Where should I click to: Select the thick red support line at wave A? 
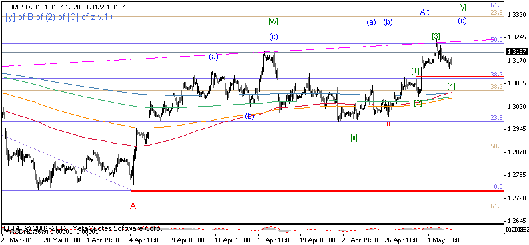(317, 191)
